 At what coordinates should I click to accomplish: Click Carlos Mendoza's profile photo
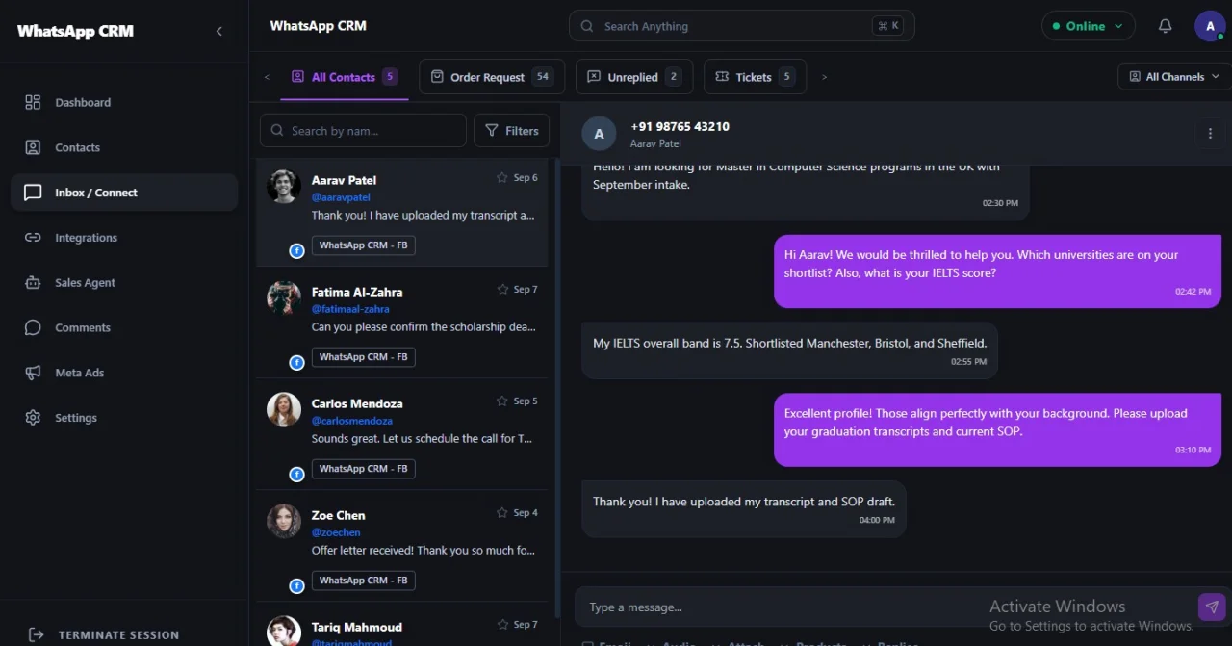pos(284,410)
